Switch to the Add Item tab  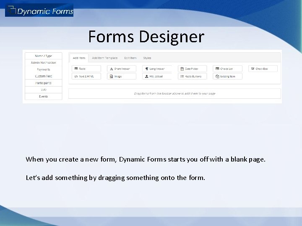pyautogui.click(x=79, y=58)
